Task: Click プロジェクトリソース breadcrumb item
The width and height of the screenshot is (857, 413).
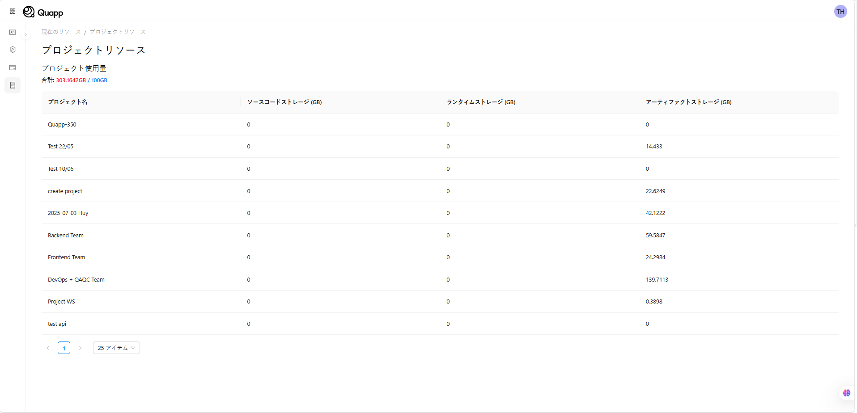Action: 118,32
